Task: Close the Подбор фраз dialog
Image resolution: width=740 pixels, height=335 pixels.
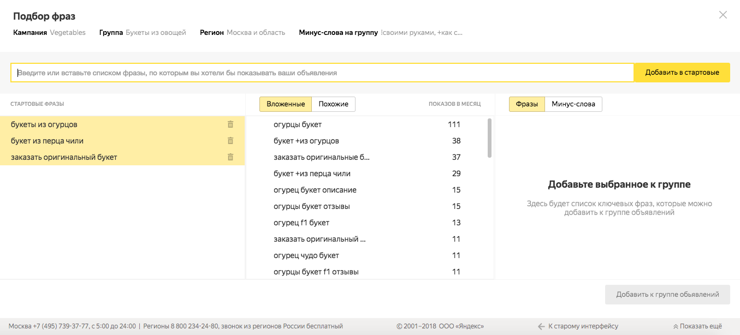Action: (x=723, y=15)
